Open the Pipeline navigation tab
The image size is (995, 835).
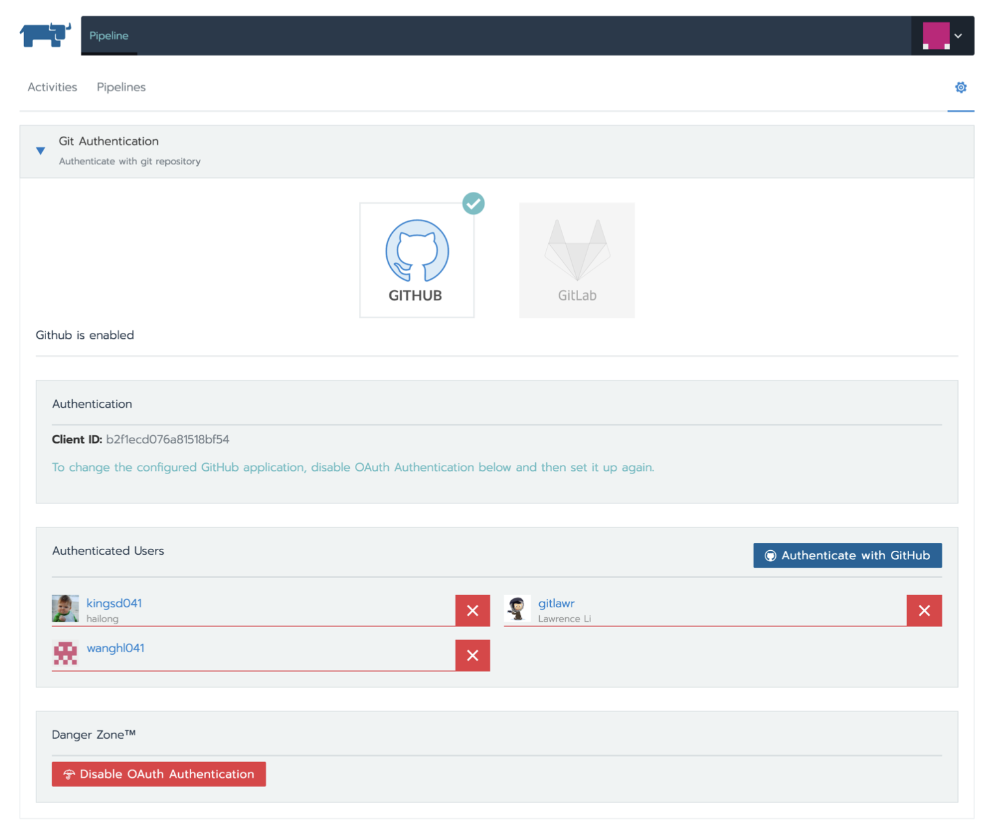[109, 36]
